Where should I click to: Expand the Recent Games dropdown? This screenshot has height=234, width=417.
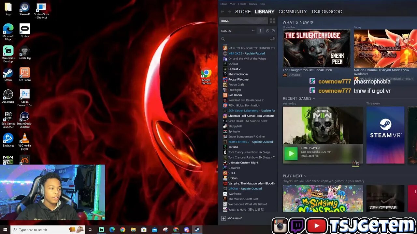[x=314, y=98]
